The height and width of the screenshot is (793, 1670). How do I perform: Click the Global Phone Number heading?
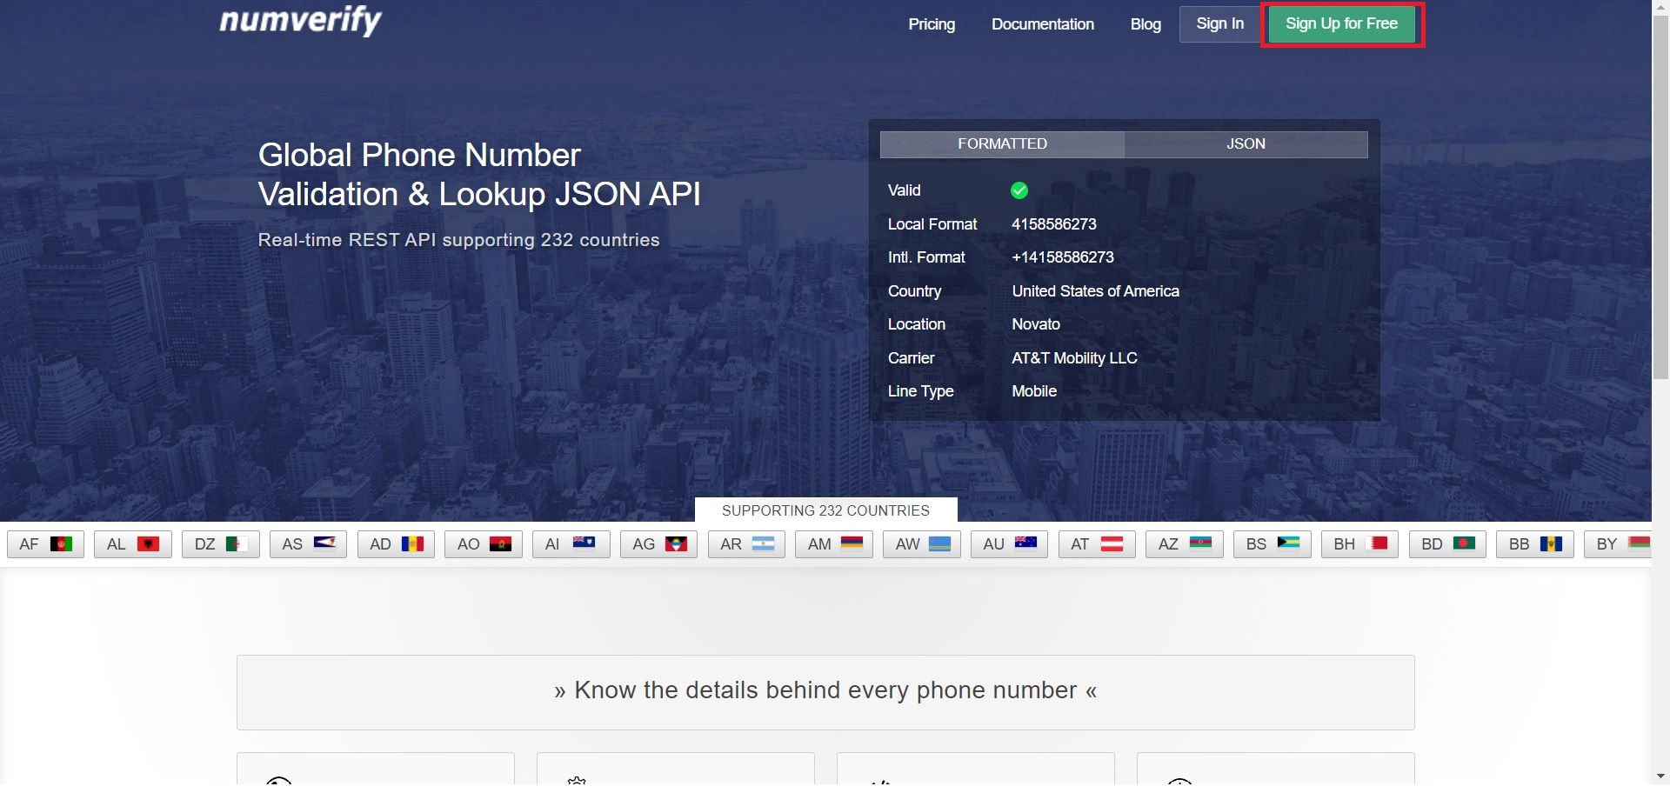[479, 175]
